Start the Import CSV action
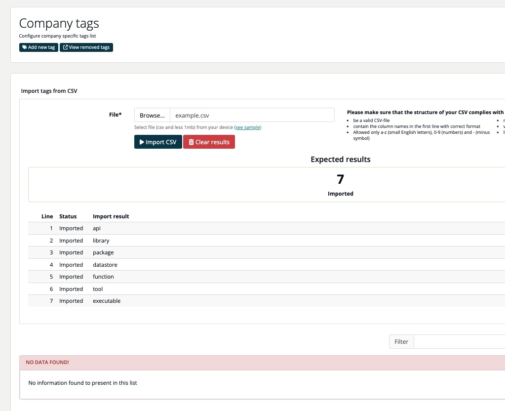 [x=158, y=142]
